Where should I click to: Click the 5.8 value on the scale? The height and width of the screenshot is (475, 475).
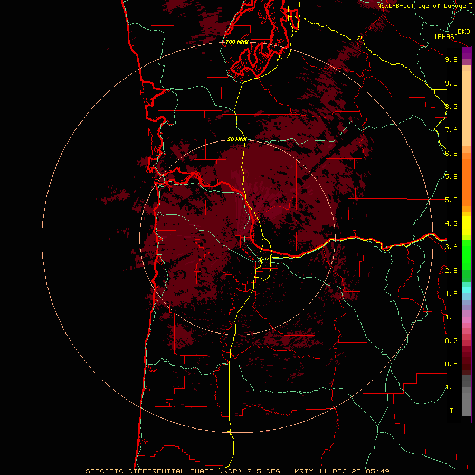click(451, 177)
